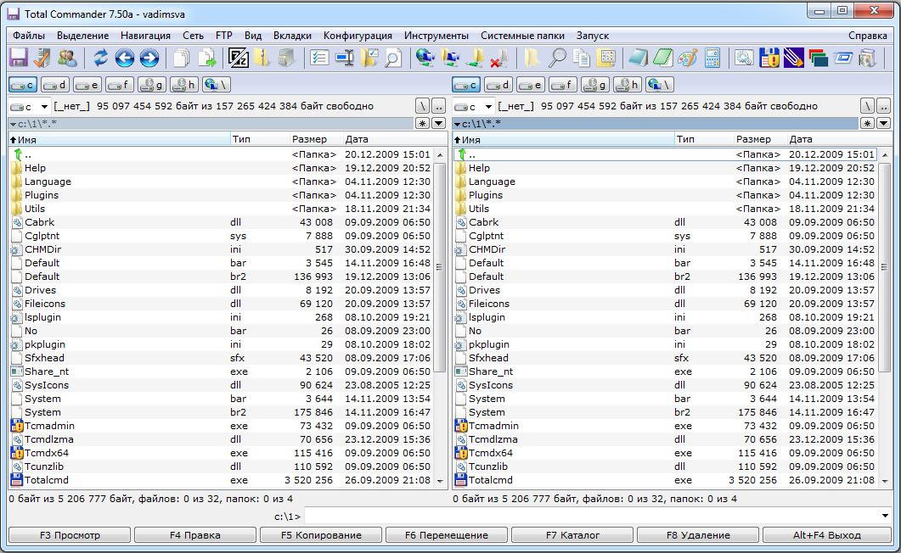Go back with the blue left arrow
Screen dimensions: 901x553
coord(125,58)
